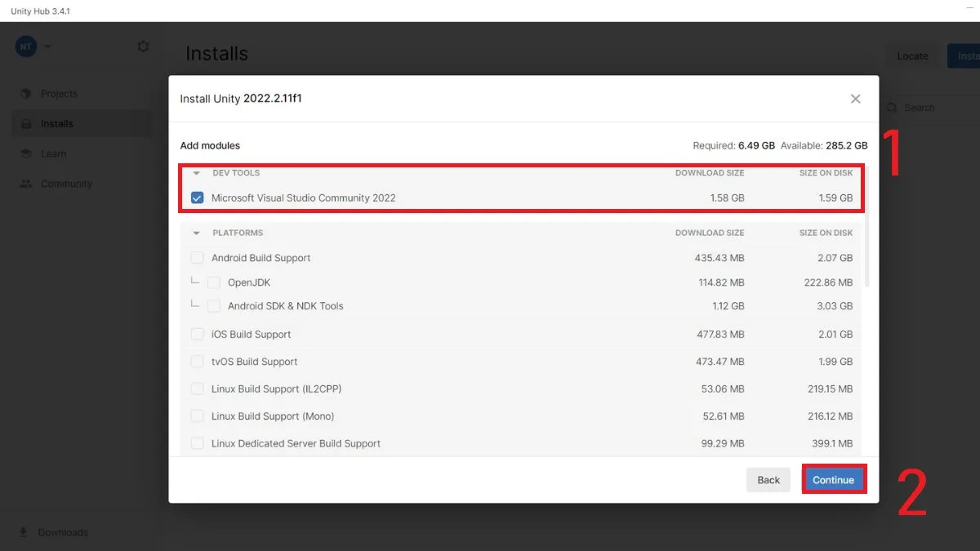Open the NT account avatar

point(26,47)
